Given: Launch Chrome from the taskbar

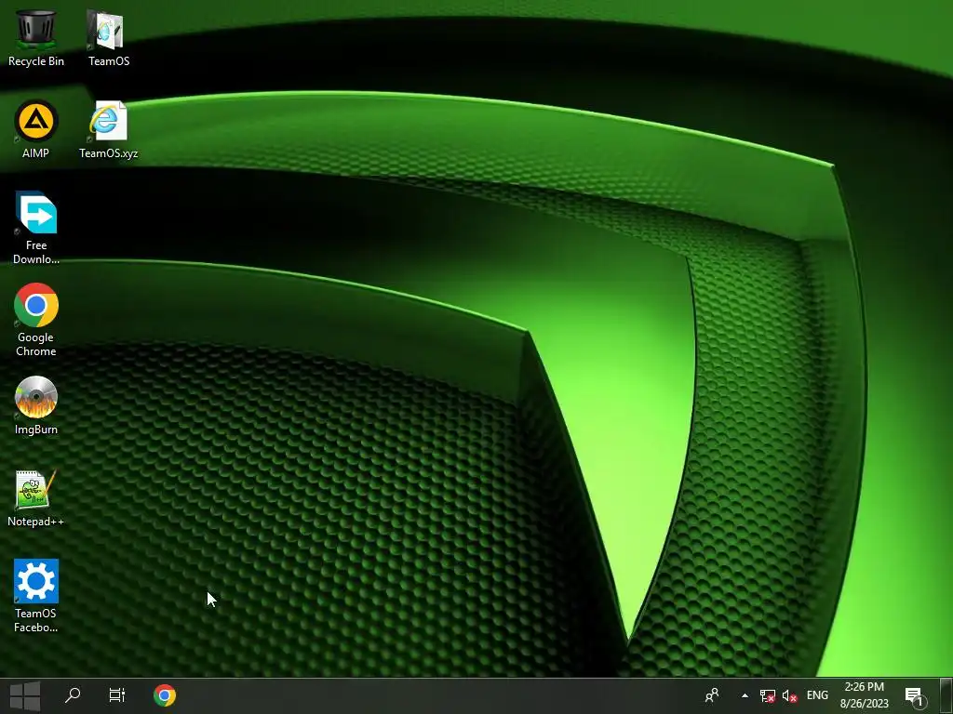Looking at the screenshot, I should tap(165, 695).
